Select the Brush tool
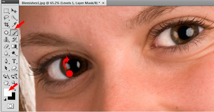The width and height of the screenshot is (214, 112). click(x=14, y=33)
